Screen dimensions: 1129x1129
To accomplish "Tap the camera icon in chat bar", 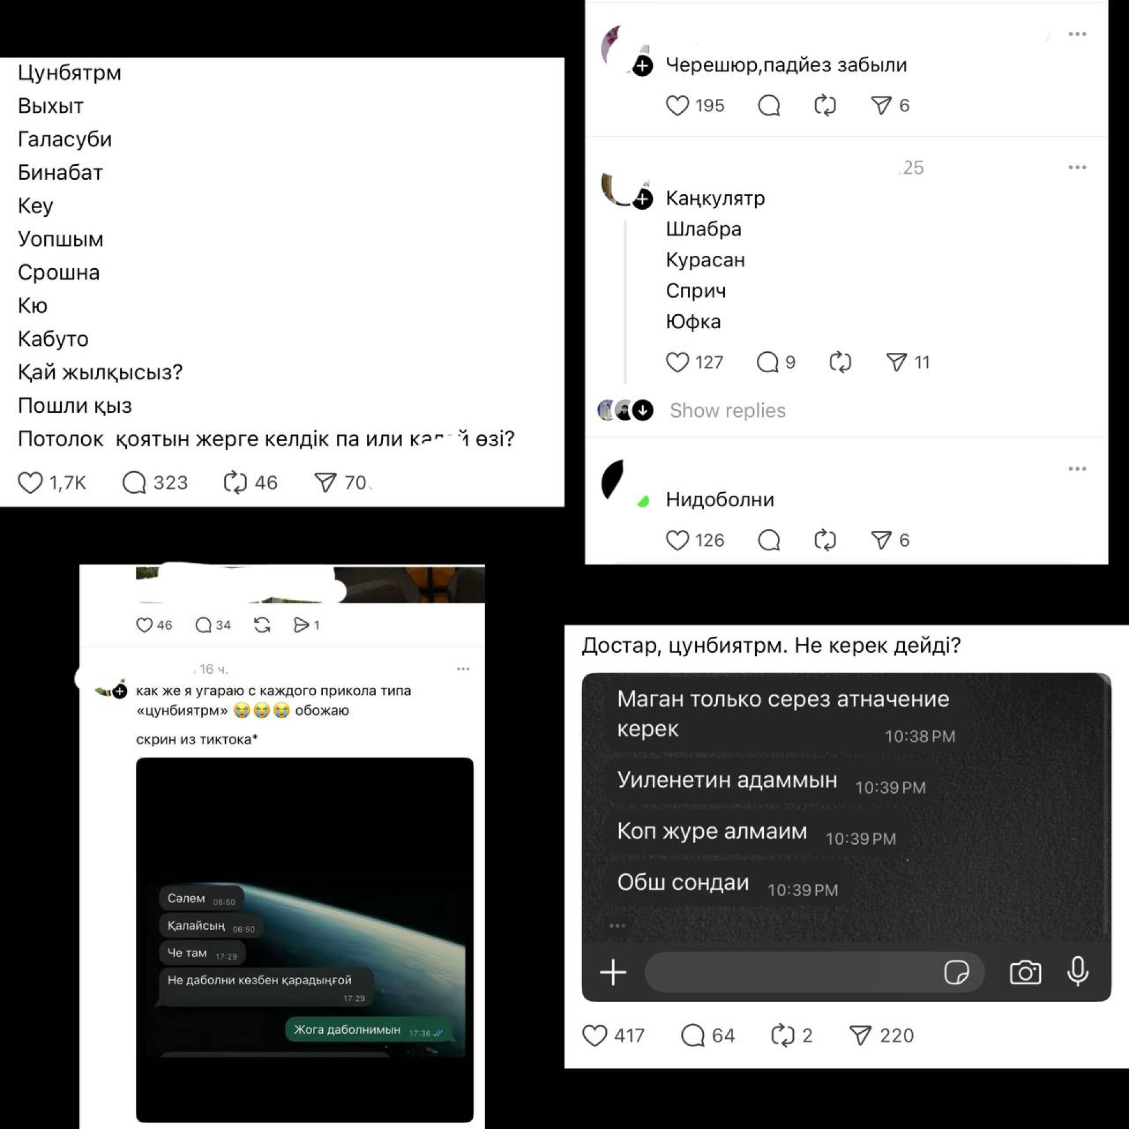I will point(1025,972).
